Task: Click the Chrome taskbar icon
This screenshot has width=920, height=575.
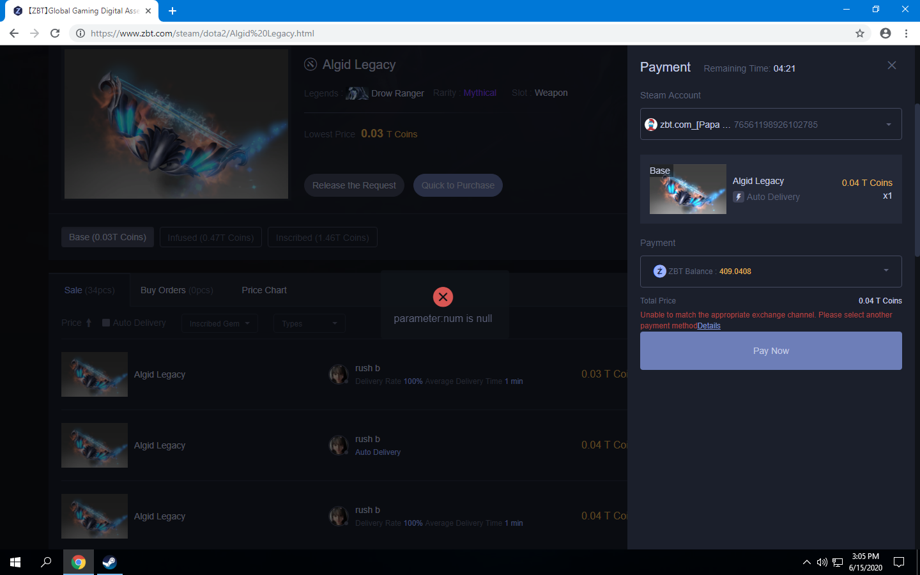Action: click(79, 562)
